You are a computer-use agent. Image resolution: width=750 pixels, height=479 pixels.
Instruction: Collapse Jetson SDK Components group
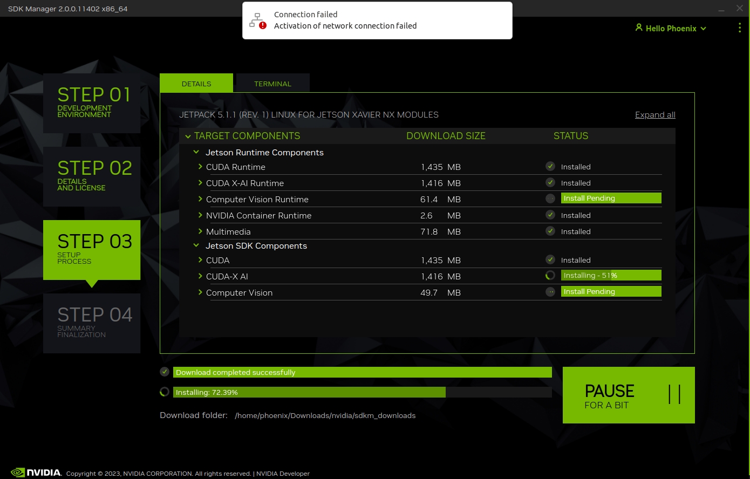click(x=196, y=245)
